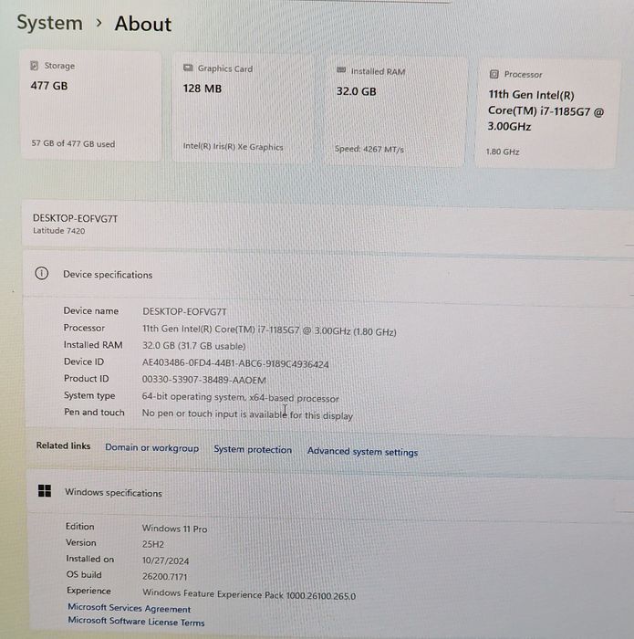Click the OS build label

(x=84, y=574)
